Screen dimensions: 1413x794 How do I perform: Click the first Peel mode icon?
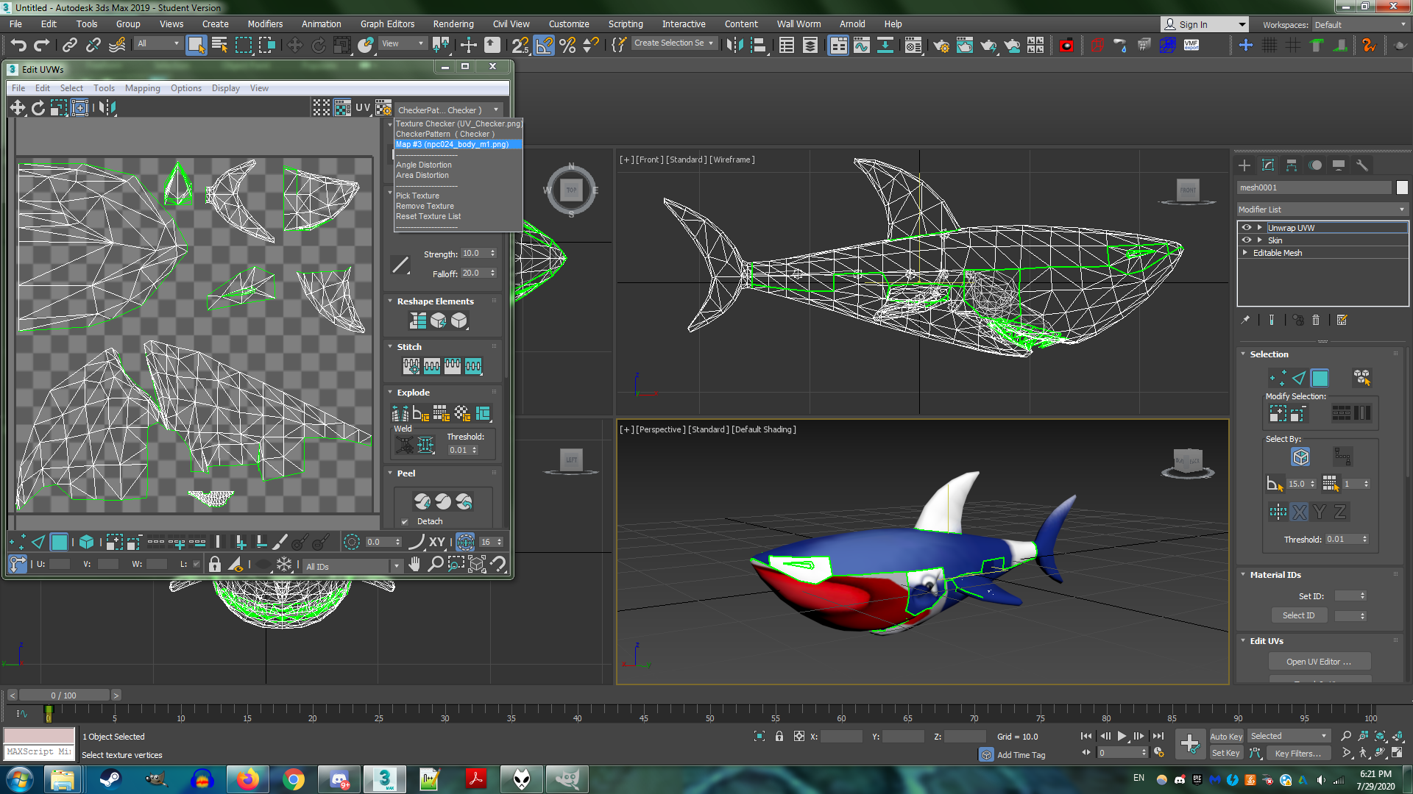coord(422,501)
